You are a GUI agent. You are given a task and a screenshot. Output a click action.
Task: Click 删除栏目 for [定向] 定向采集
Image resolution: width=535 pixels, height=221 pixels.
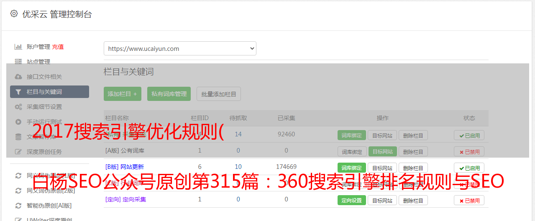tap(413, 200)
